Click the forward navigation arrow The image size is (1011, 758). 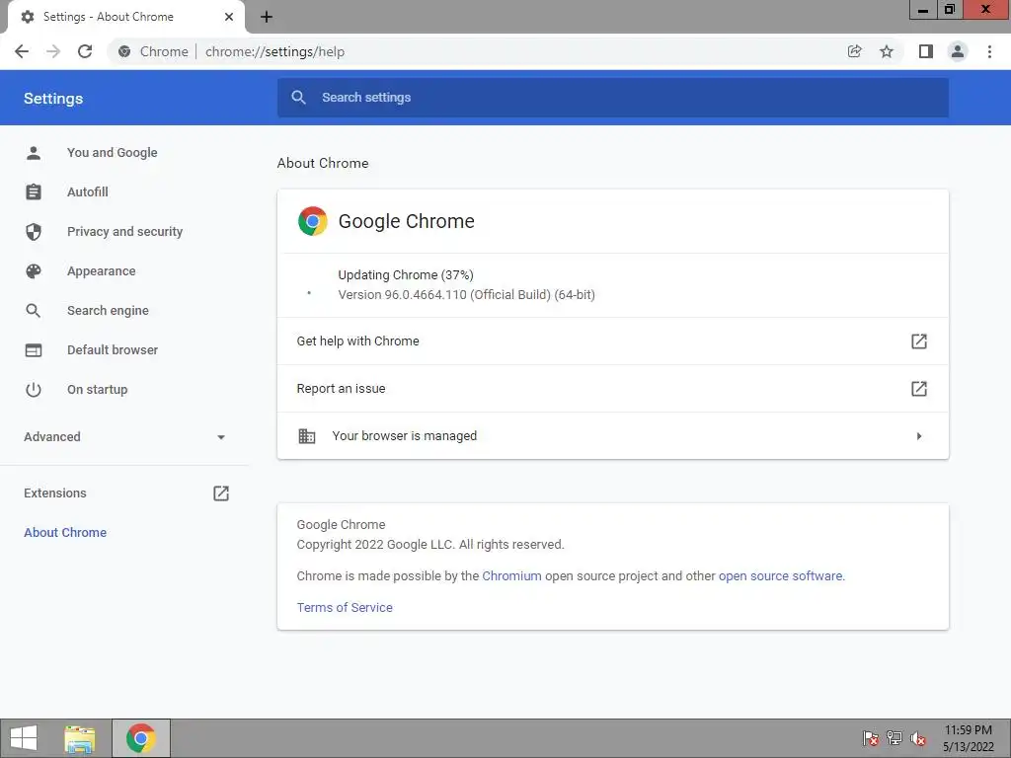(53, 51)
